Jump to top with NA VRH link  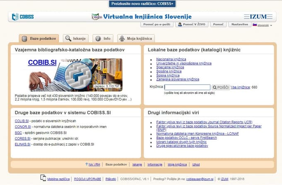click(x=92, y=165)
